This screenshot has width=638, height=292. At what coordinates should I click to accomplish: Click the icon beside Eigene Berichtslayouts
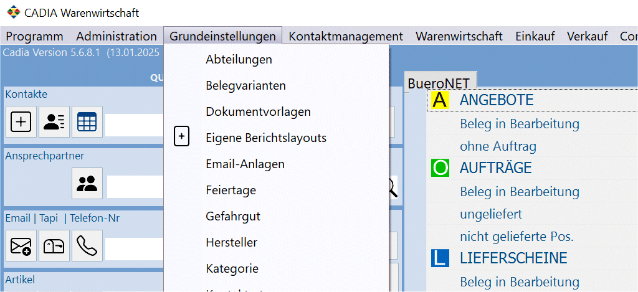[182, 136]
